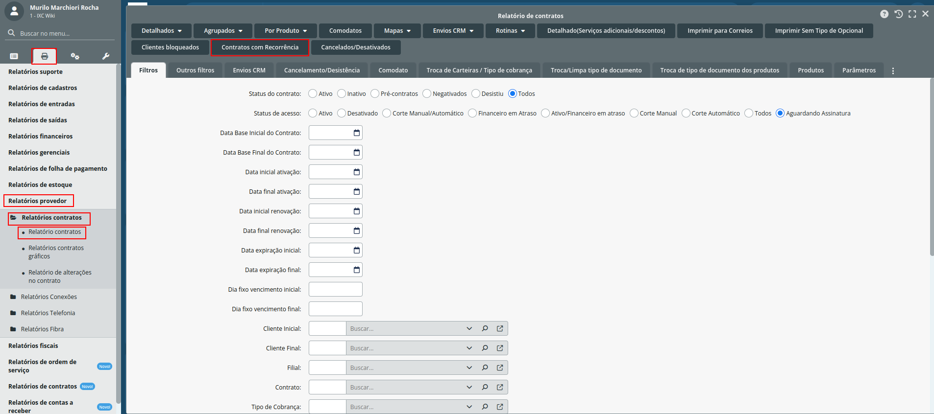Open calendar for Data final renovação
934x414 pixels.
point(357,230)
